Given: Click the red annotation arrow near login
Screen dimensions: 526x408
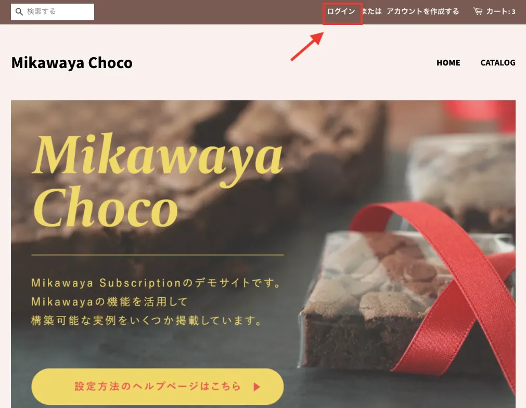Looking at the screenshot, I should point(307,46).
